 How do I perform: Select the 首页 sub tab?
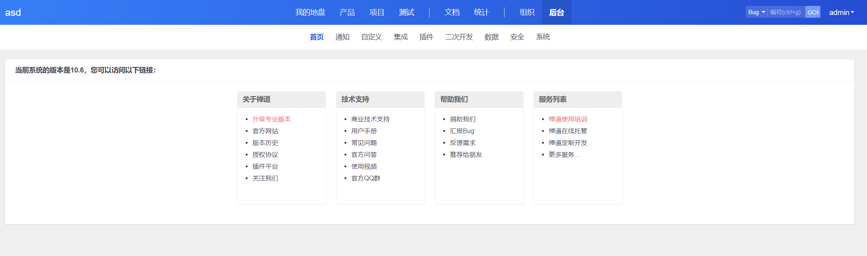point(317,37)
